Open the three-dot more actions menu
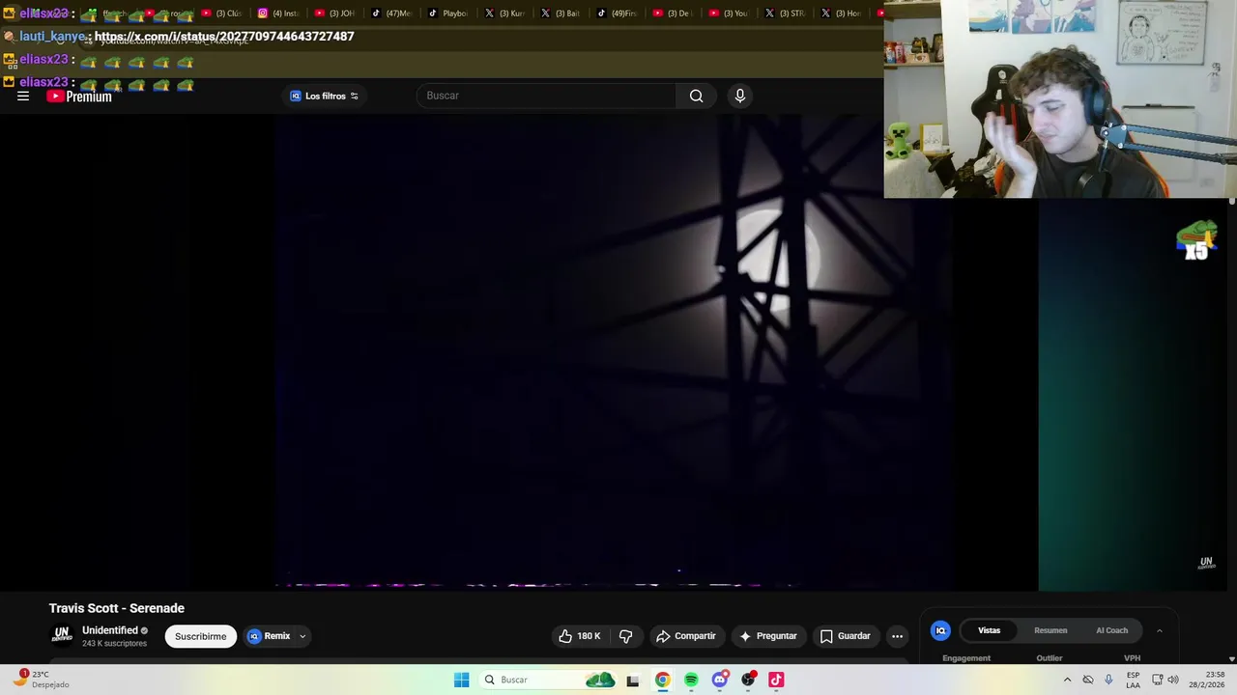 click(x=898, y=636)
